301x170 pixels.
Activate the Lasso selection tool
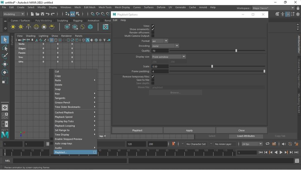pyautogui.click(x=5, y=48)
